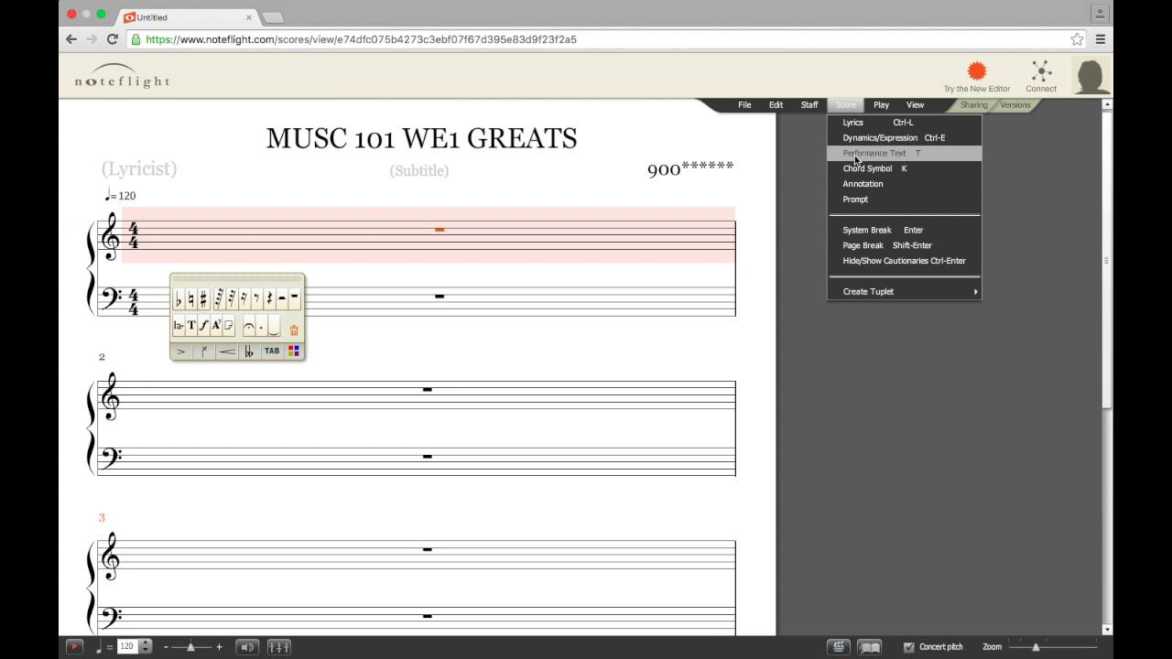The width and height of the screenshot is (1172, 659).
Task: Open the Edit menu
Action: 776,105
